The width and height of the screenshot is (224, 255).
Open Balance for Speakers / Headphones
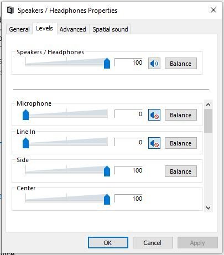pyautogui.click(x=181, y=64)
